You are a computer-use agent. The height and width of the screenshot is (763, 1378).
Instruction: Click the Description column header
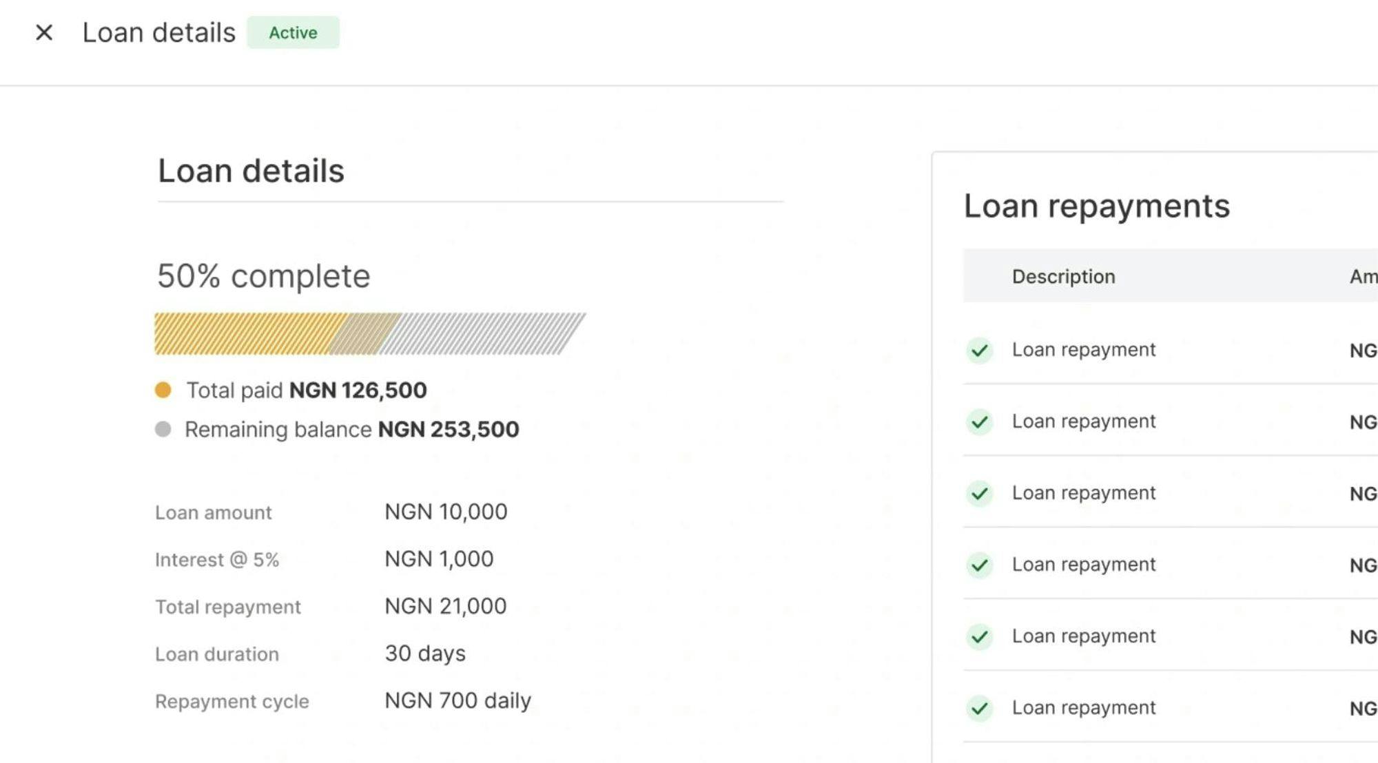click(x=1063, y=277)
